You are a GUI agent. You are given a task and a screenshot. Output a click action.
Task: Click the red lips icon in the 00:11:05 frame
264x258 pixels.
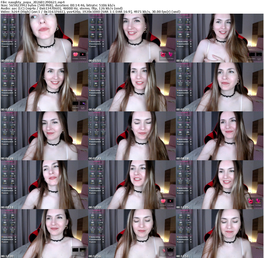[250, 201]
